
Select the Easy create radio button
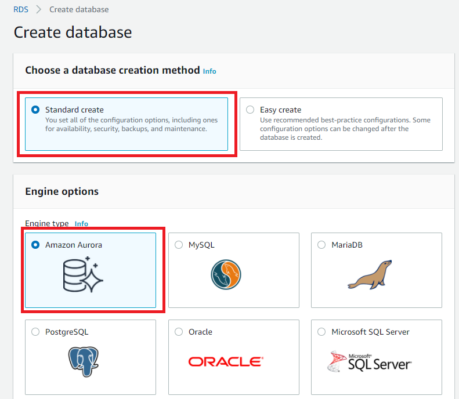point(250,110)
